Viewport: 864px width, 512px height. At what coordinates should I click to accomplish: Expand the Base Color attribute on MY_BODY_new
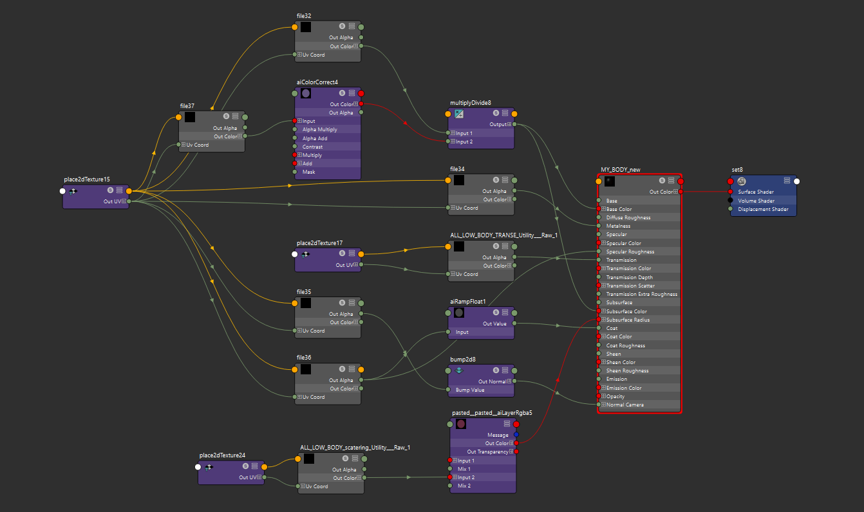pos(604,208)
